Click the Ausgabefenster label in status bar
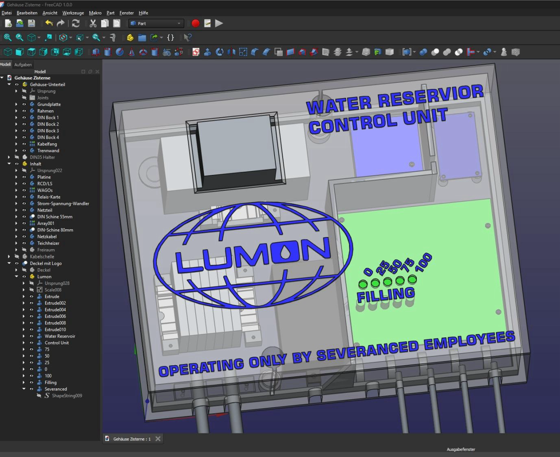Image resolution: width=560 pixels, height=457 pixels. [x=461, y=449]
